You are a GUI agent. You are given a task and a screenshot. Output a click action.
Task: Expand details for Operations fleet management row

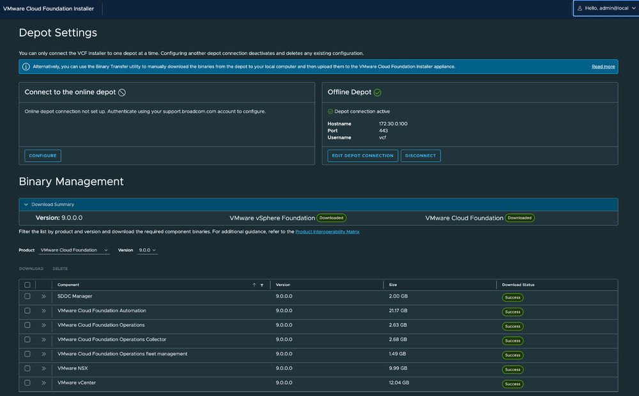(43, 354)
